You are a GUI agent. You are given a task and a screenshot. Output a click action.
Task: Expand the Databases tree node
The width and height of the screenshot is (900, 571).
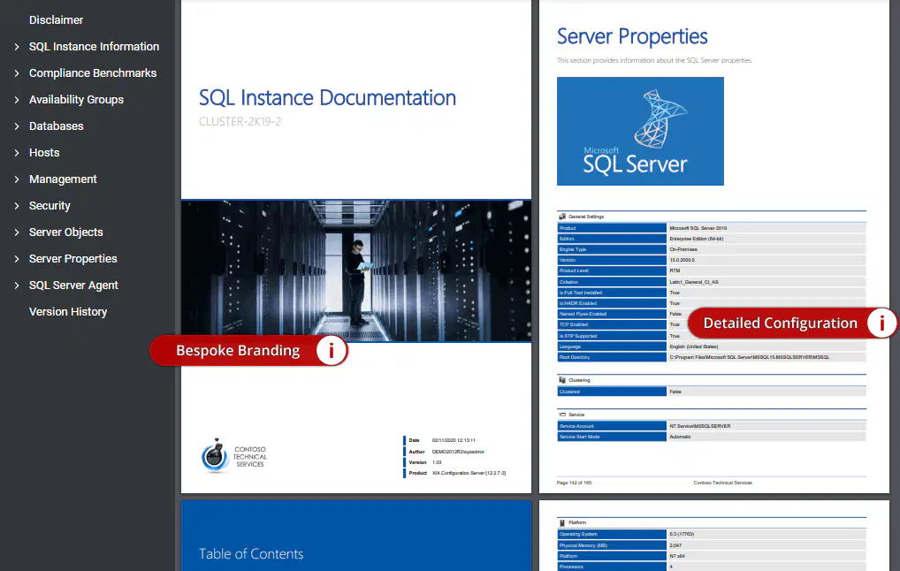click(x=17, y=126)
